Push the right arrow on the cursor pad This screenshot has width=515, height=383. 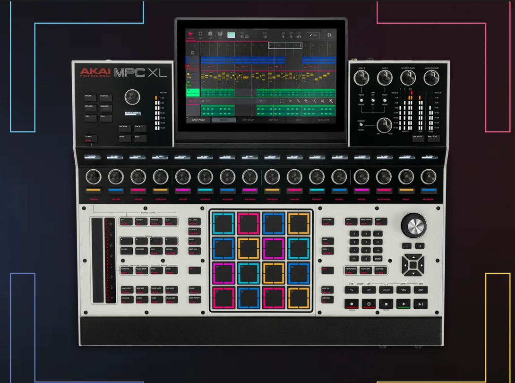[422, 265]
